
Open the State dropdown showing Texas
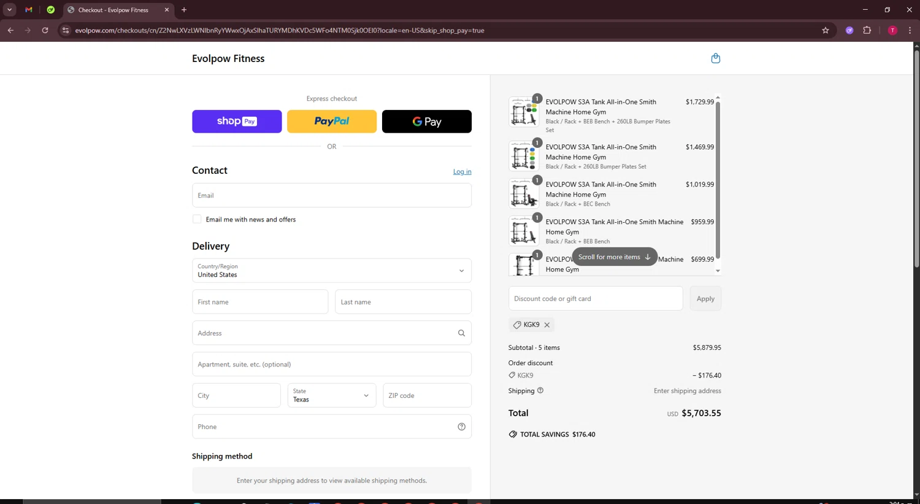pos(332,395)
